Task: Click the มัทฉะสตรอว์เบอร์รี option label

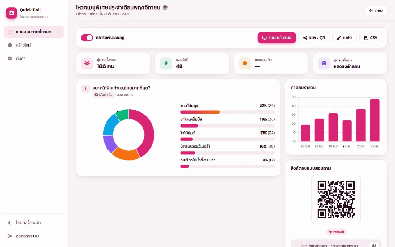Action: point(195,146)
